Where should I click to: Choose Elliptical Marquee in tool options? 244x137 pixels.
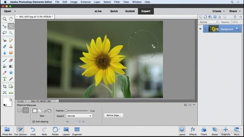(26, 110)
